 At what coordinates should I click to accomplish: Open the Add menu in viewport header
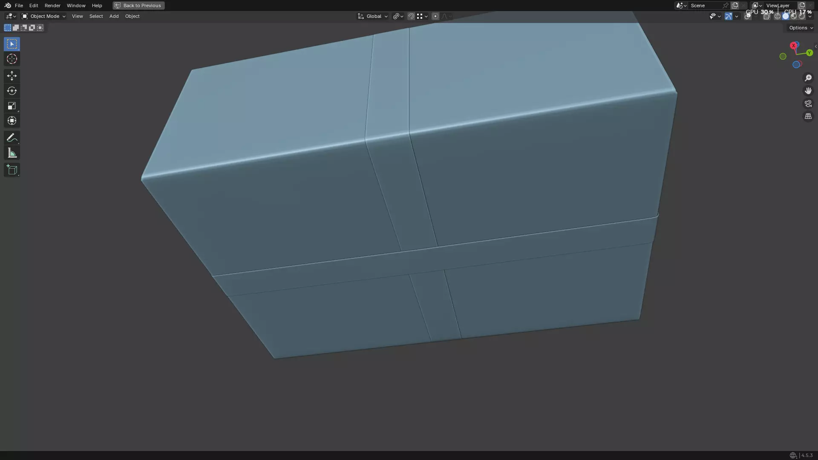coord(114,16)
